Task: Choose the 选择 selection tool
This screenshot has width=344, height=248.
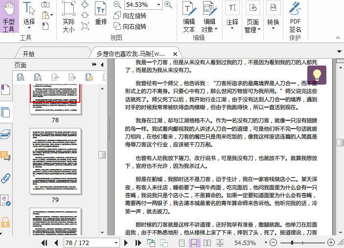Action: [29, 15]
